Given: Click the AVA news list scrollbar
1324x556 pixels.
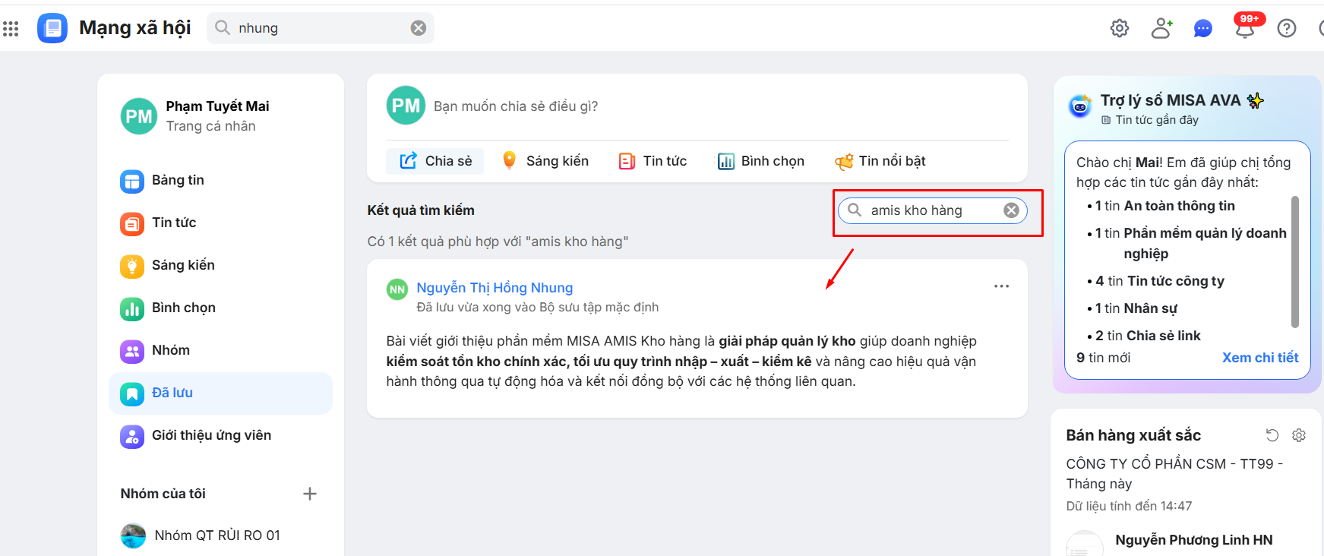Looking at the screenshot, I should click(1295, 262).
